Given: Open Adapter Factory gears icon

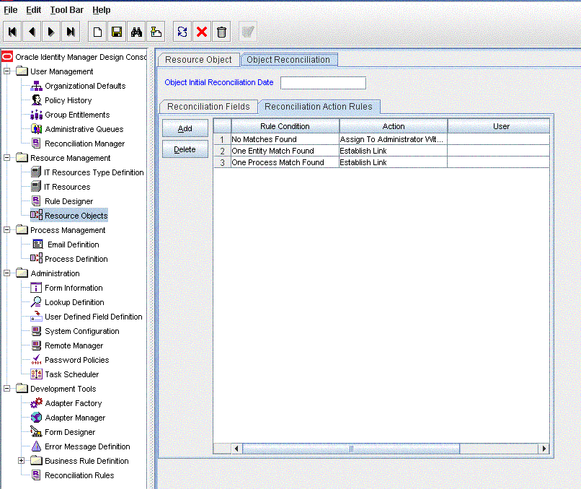Looking at the screenshot, I should click(36, 403).
